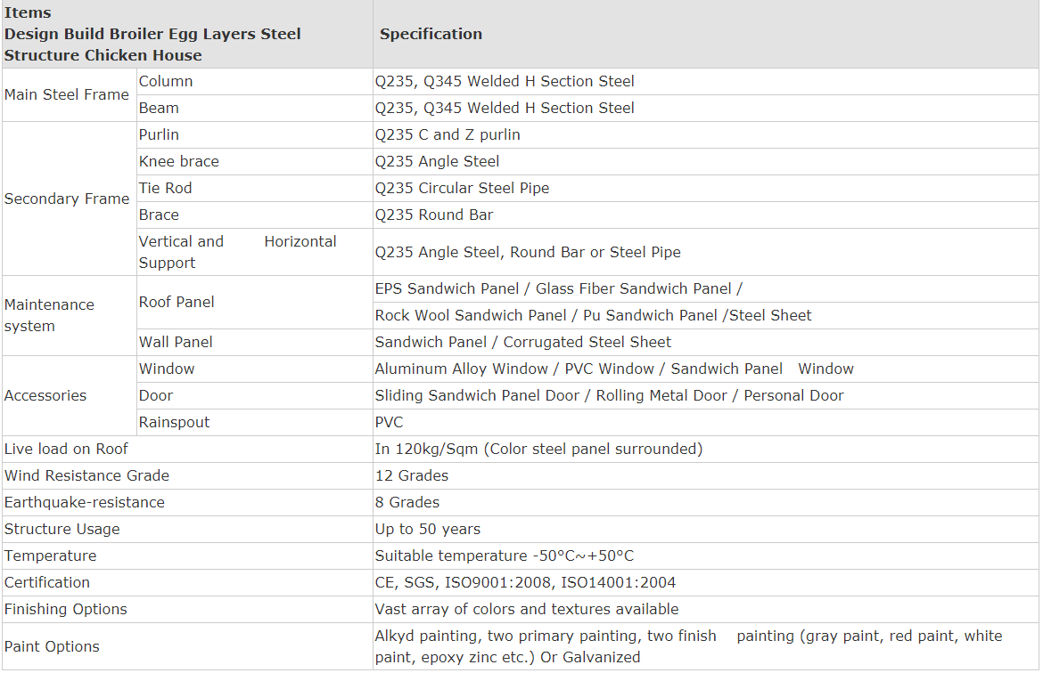Click the Column row label
1043x673 pixels.
[166, 81]
